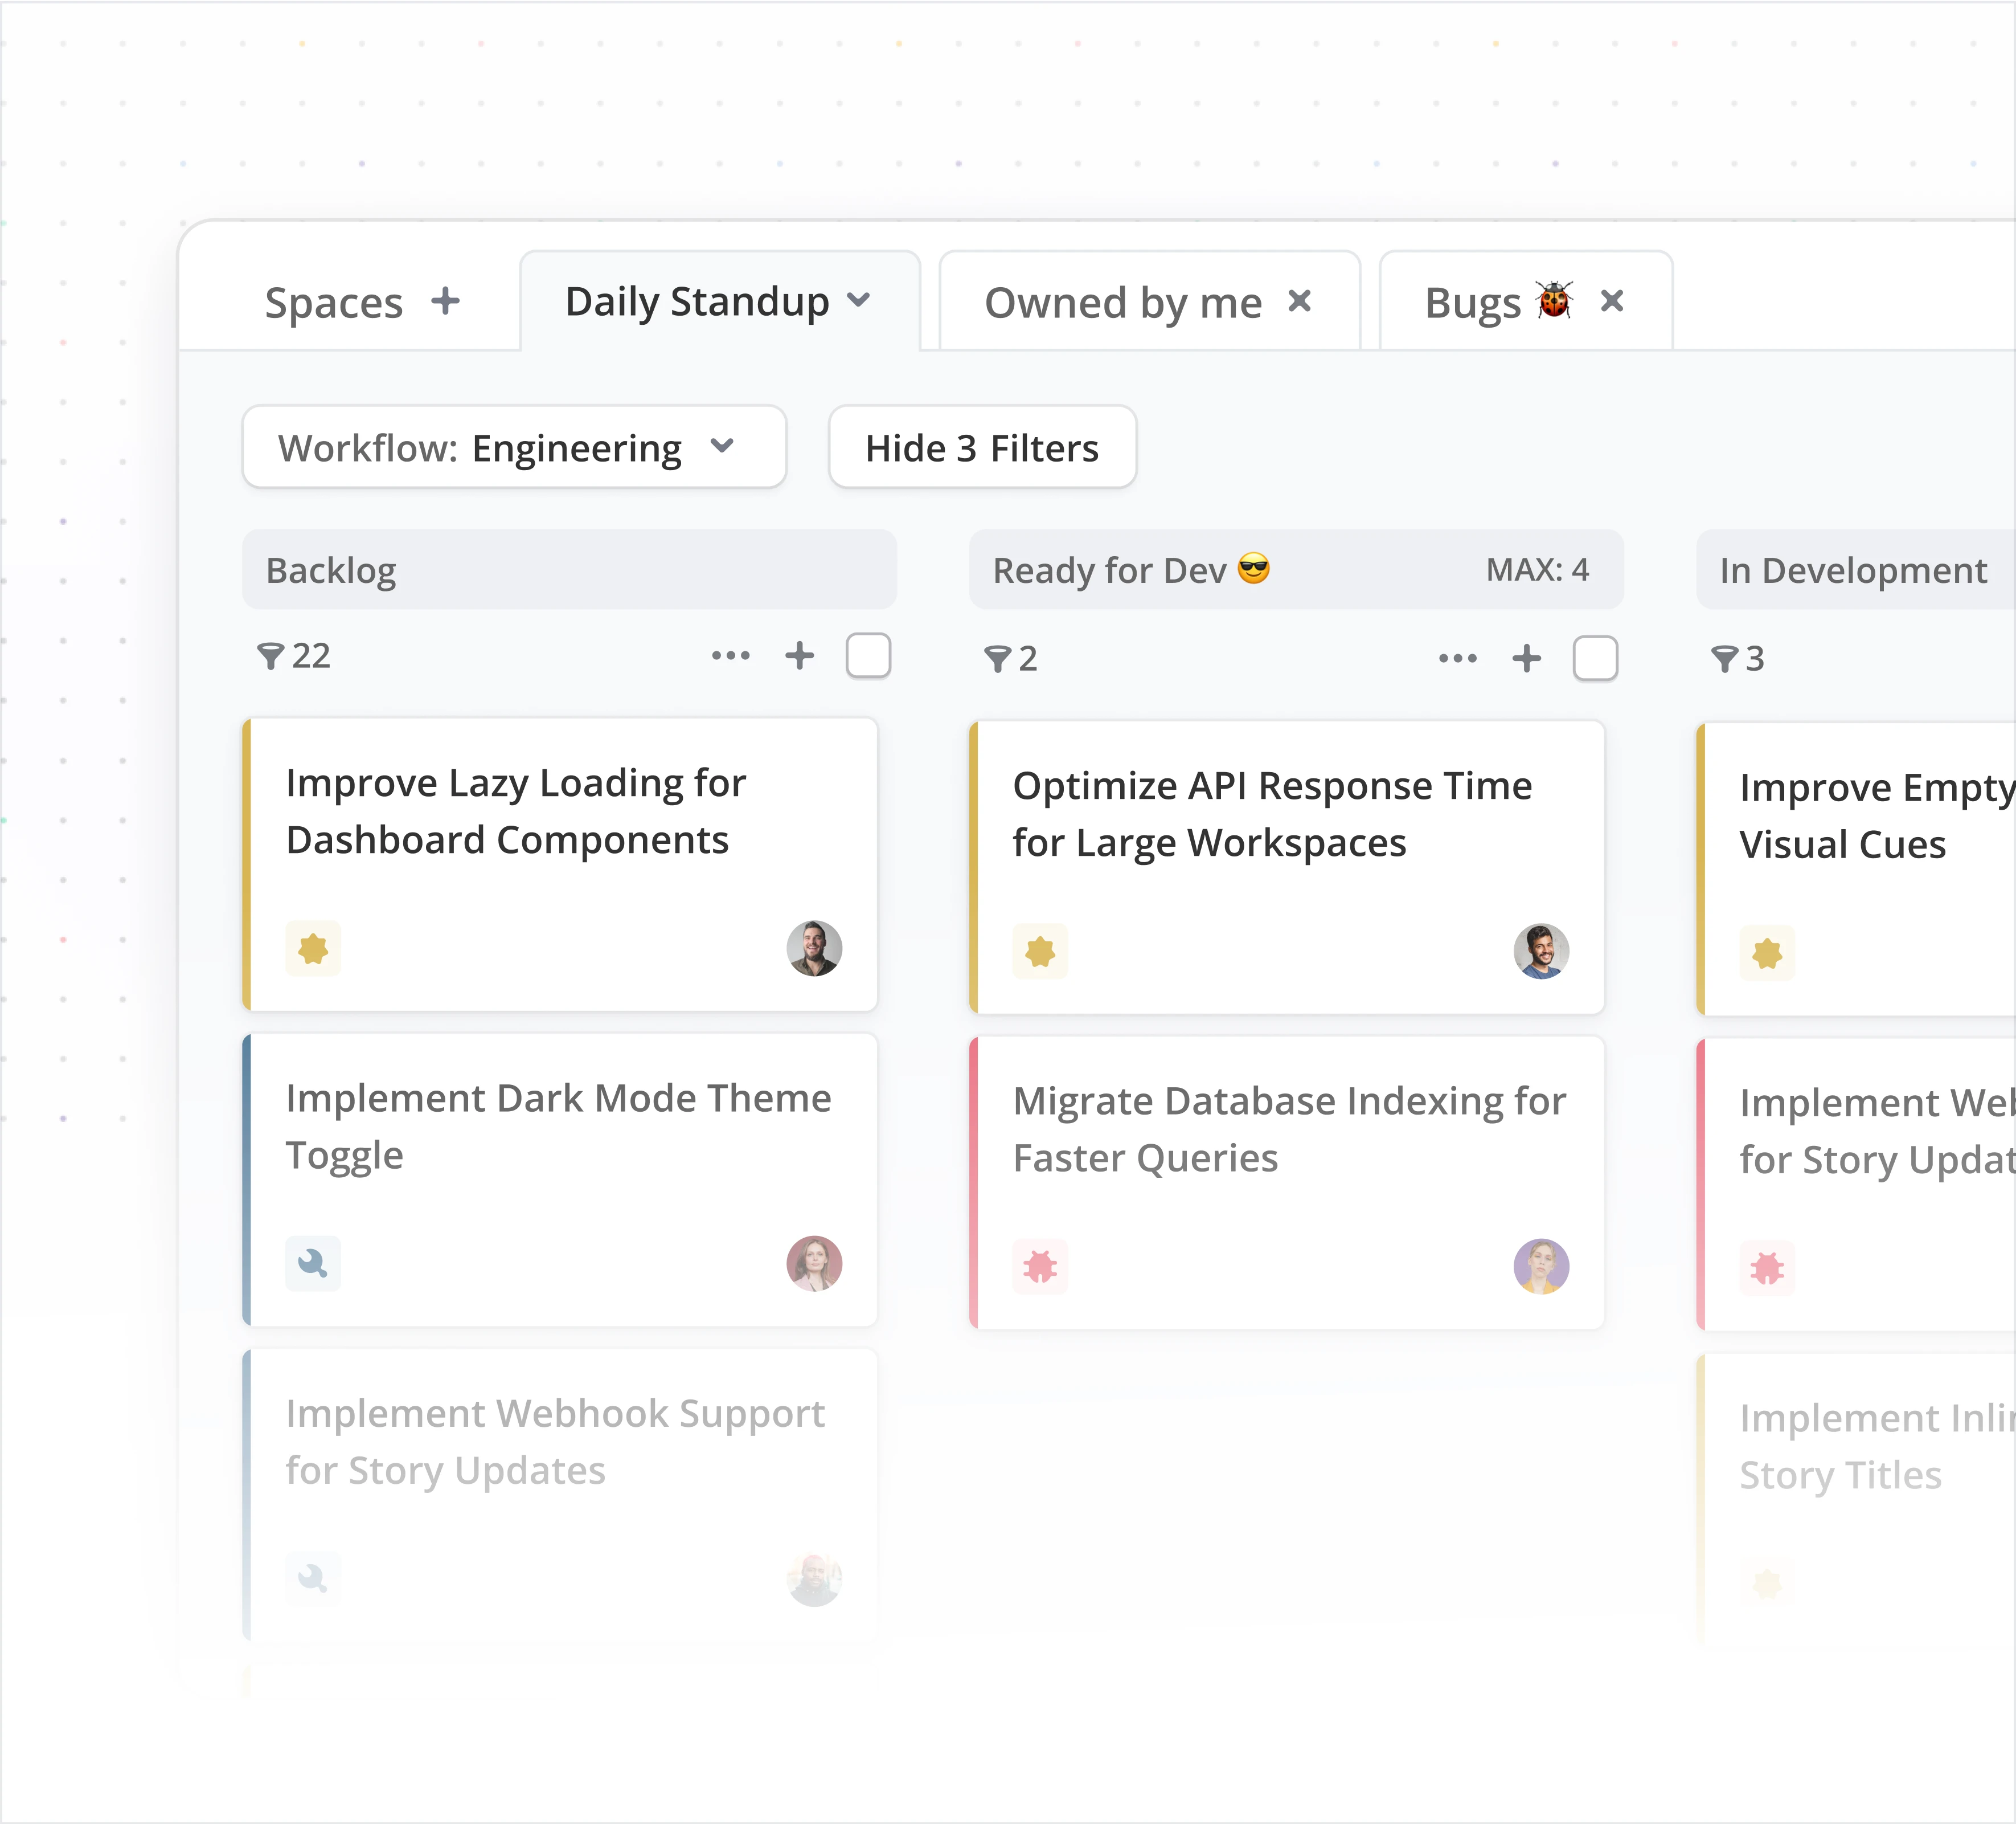2016x1824 pixels.
Task: Click the Hide 3 Filters button
Action: point(982,447)
